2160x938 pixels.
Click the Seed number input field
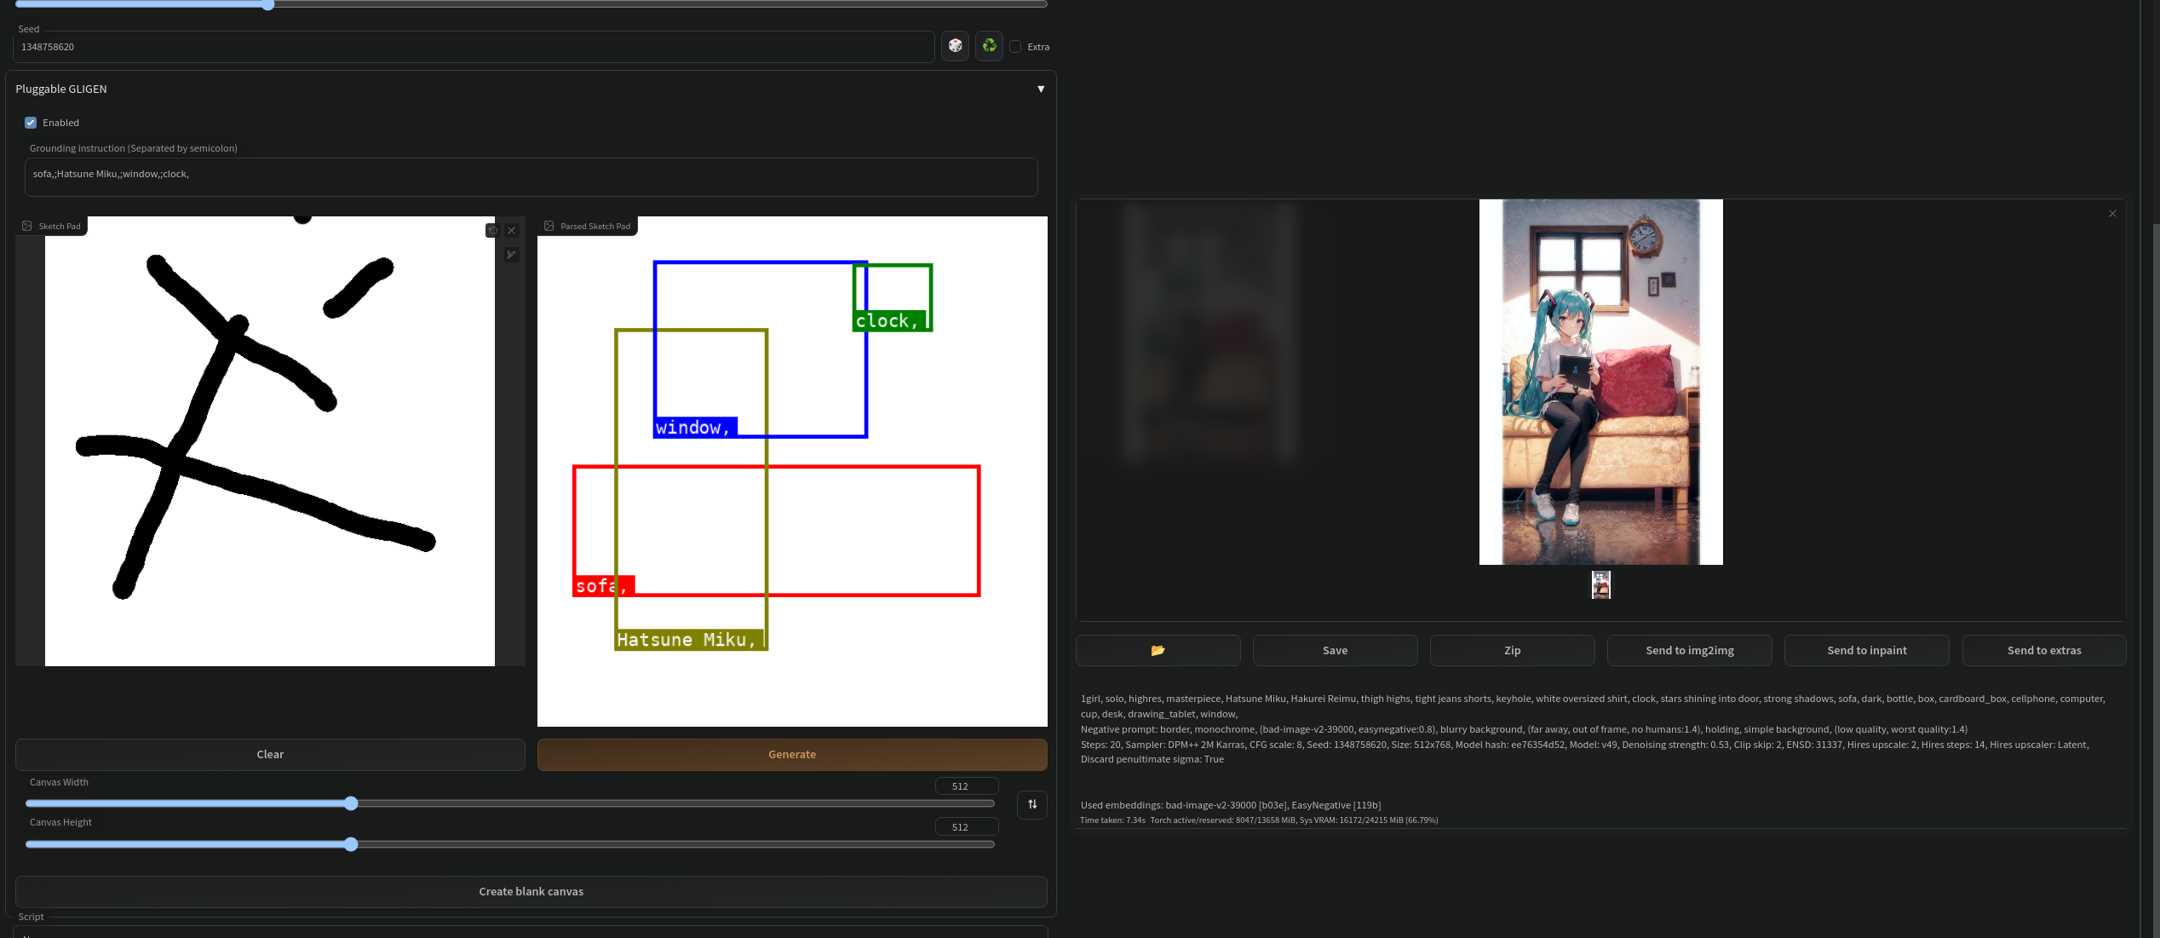coord(474,47)
